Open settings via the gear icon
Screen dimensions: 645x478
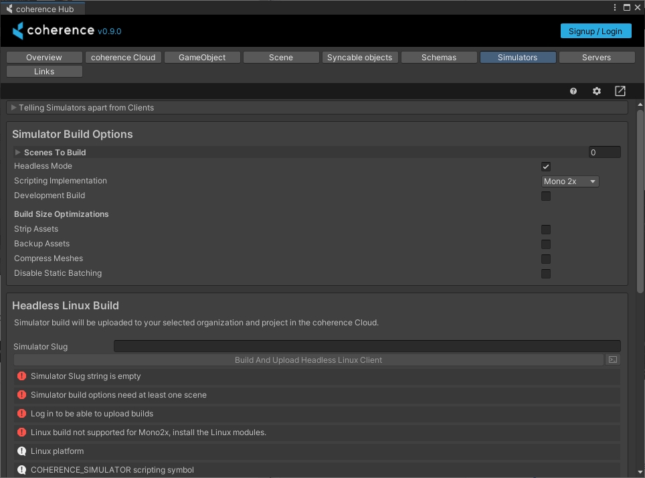pyautogui.click(x=597, y=91)
